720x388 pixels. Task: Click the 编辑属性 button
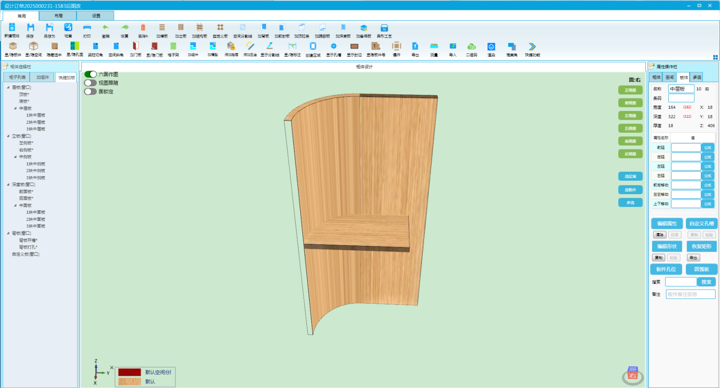coord(666,223)
